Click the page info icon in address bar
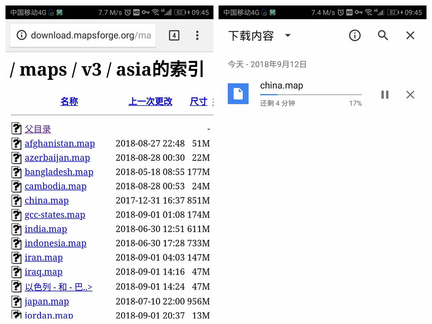 tap(22, 35)
